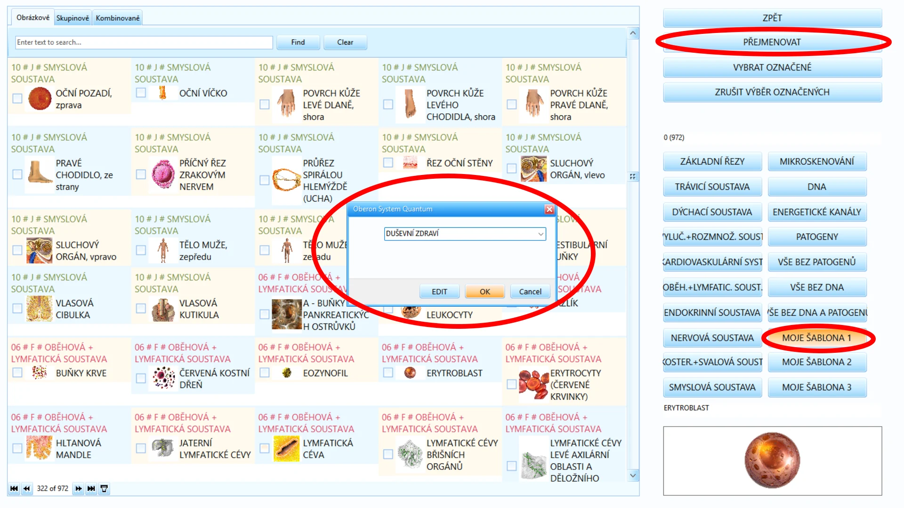Go to first record navigation icon

point(14,489)
